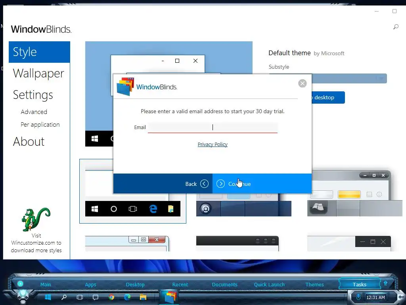Open the Main tab in dock

coord(46,284)
